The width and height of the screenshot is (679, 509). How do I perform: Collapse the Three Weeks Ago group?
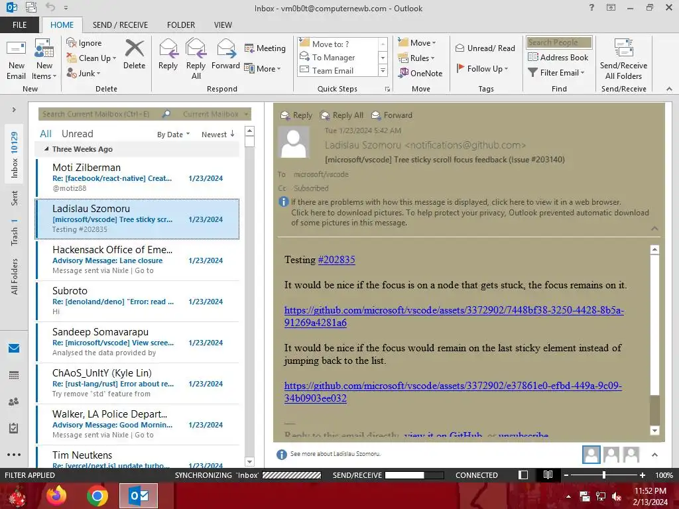(x=46, y=149)
